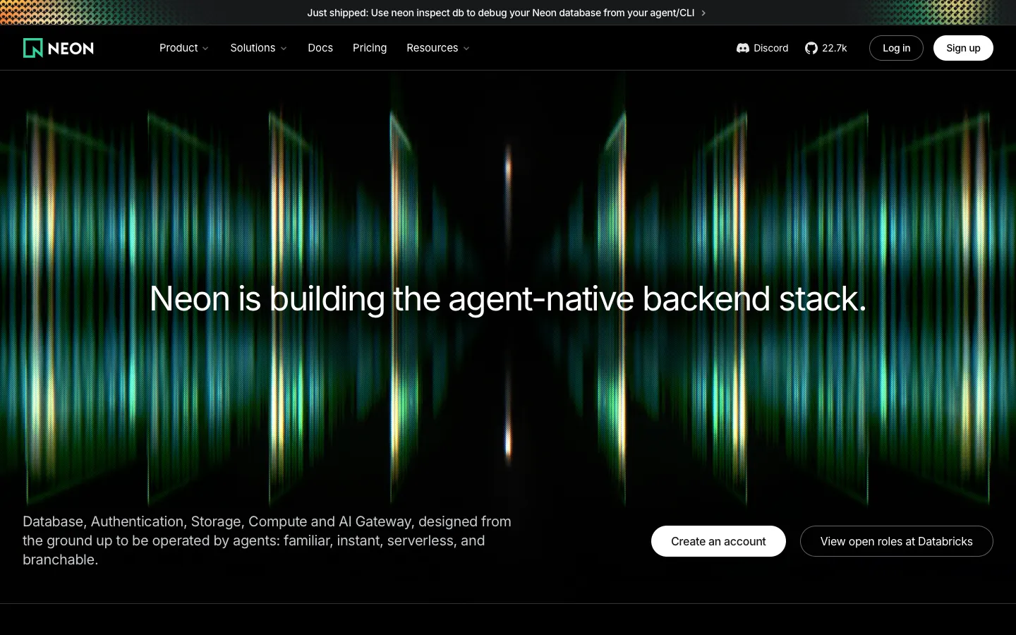The height and width of the screenshot is (635, 1016).
Task: Click the Neon logo icon
Action: (x=33, y=48)
